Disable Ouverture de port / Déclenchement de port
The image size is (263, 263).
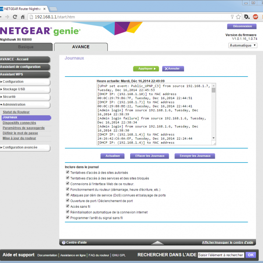68,200
